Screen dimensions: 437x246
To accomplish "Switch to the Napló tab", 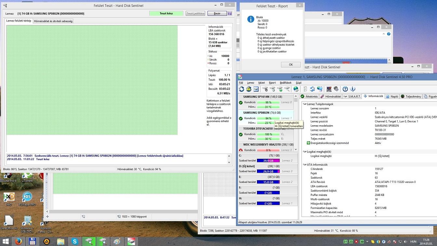I will tap(392, 96).
